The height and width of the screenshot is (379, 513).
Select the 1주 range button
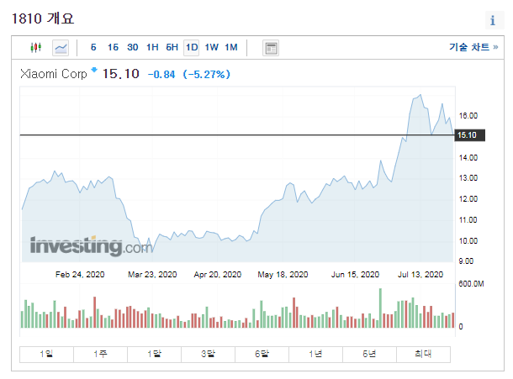100,354
